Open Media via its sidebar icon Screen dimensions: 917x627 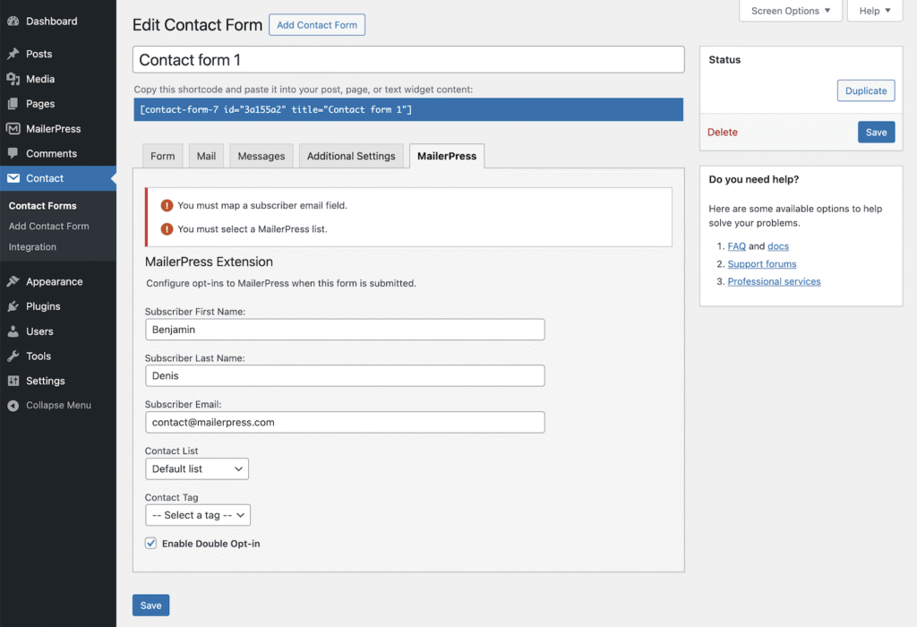pos(13,79)
